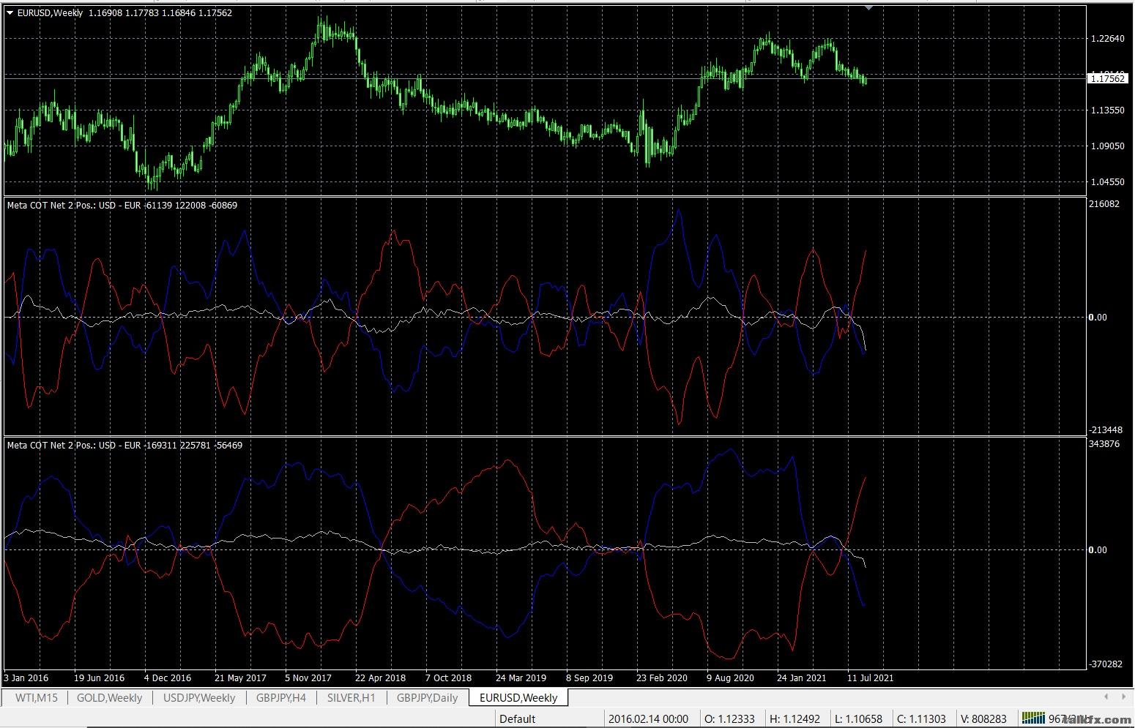Switch to the WTI,M15 chart tab
Viewport: 1135px width, 728px height.
(x=36, y=697)
